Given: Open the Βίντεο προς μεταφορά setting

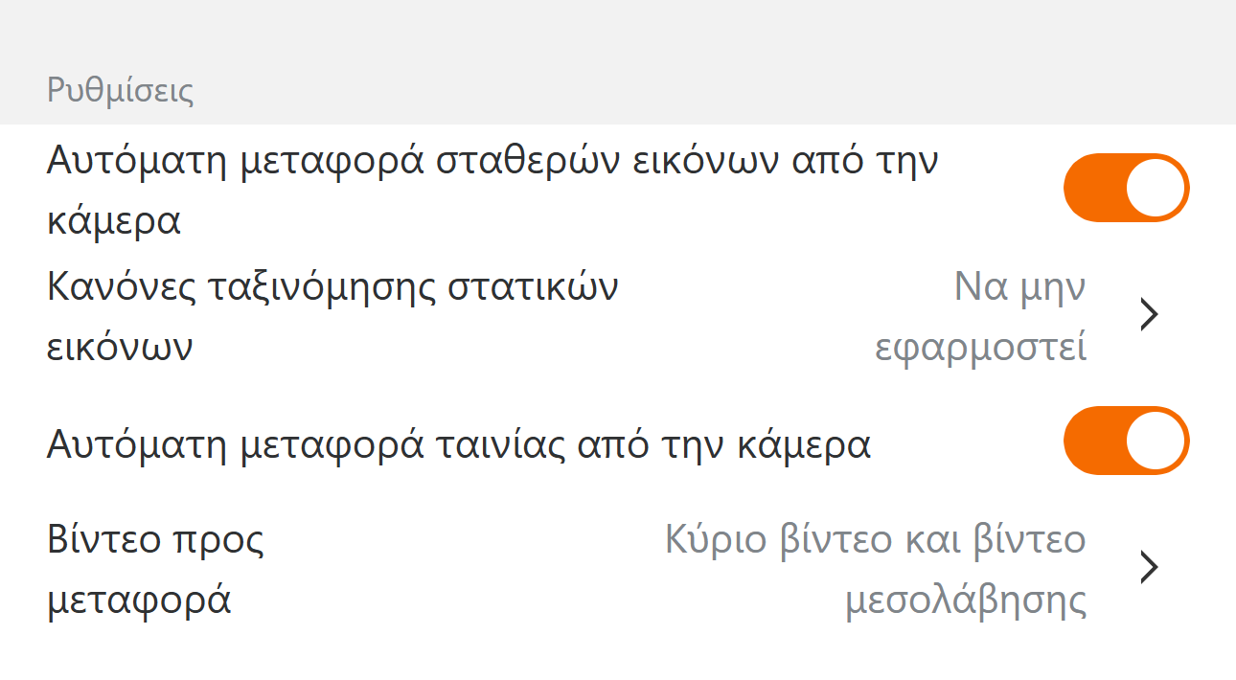Looking at the screenshot, I should click(x=155, y=569).
